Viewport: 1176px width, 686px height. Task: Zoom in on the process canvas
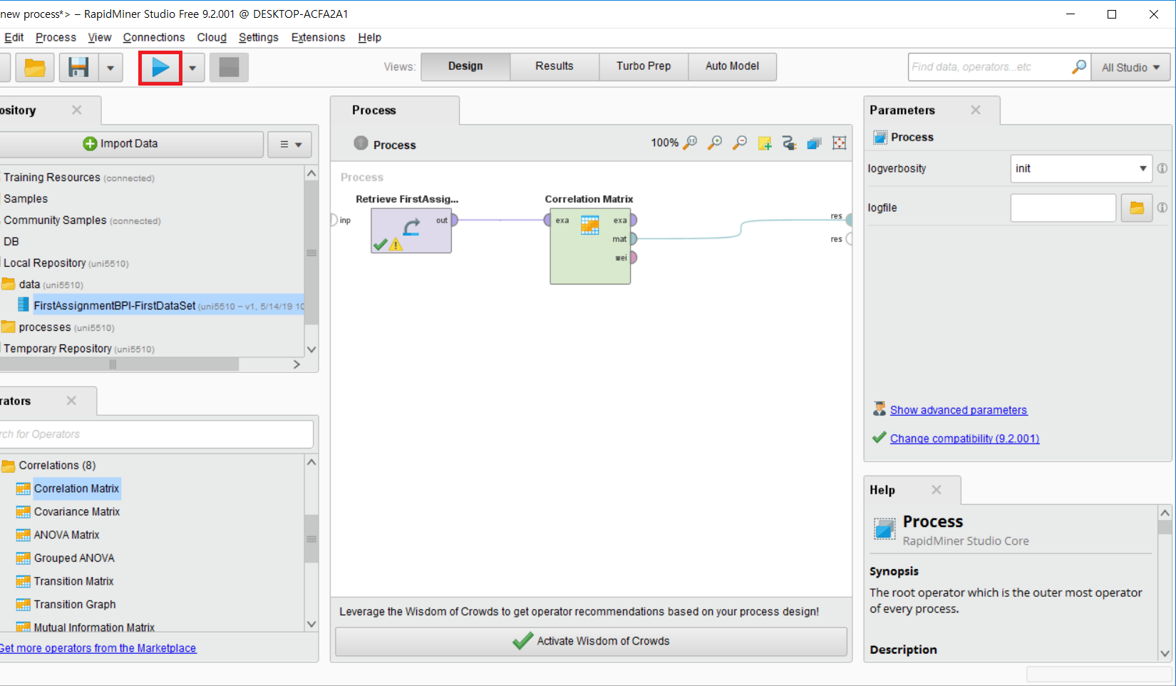click(714, 143)
